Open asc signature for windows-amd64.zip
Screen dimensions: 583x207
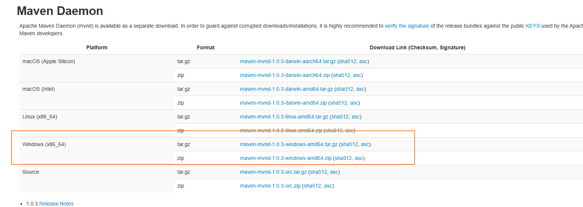(x=359, y=158)
